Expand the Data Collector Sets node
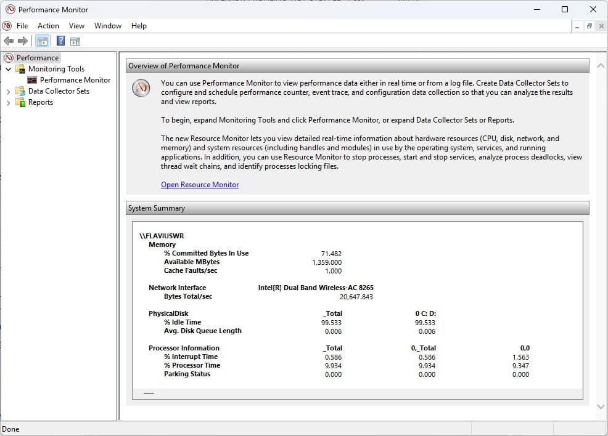Image resolution: width=608 pixels, height=436 pixels. click(9, 91)
